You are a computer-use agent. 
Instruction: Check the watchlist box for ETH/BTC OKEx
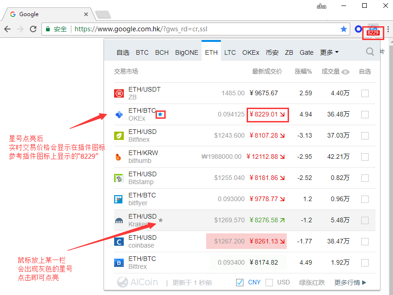[365, 115]
